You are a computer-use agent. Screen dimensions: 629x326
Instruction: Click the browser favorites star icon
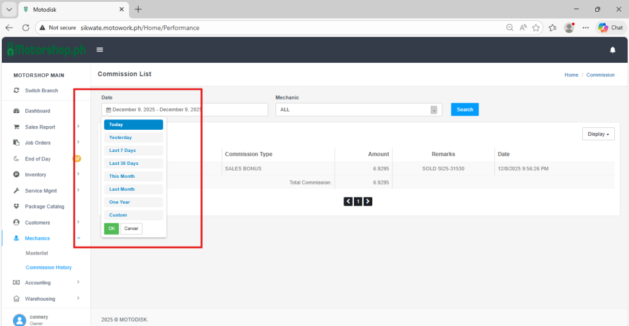536,28
